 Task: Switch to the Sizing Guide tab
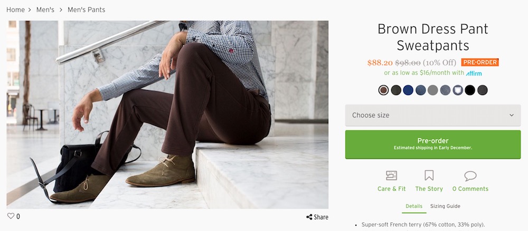pyautogui.click(x=445, y=206)
